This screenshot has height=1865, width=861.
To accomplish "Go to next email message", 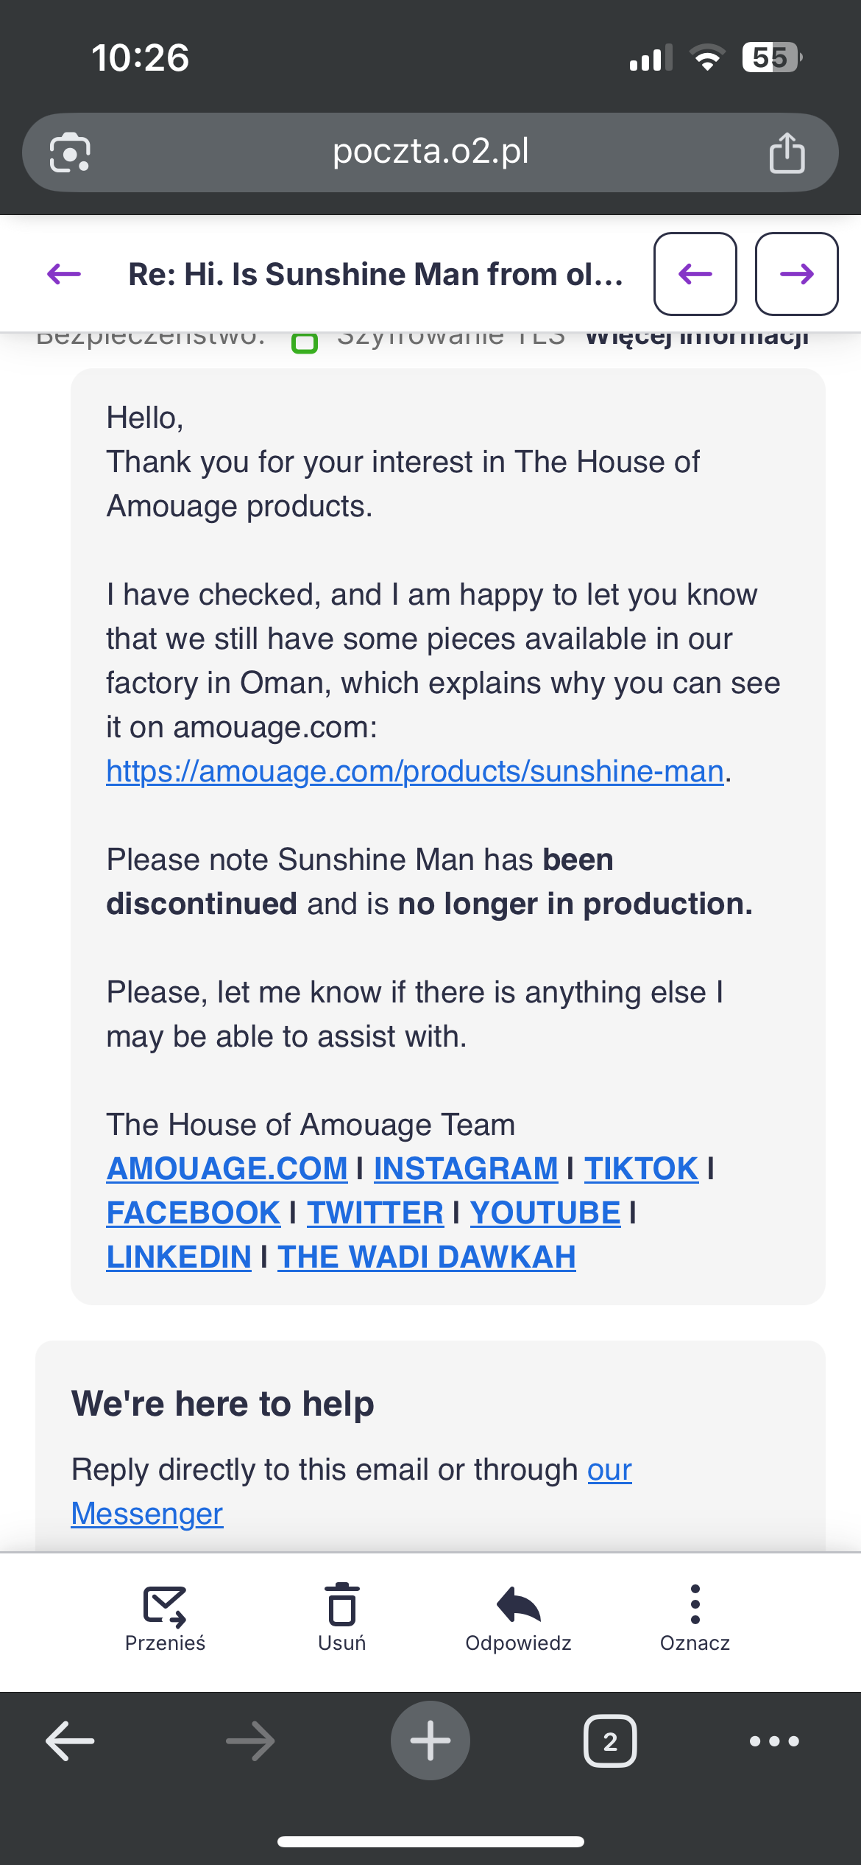I will 796,274.
